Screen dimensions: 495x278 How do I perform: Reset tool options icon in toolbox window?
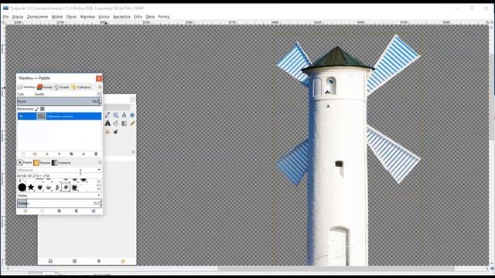(123, 261)
